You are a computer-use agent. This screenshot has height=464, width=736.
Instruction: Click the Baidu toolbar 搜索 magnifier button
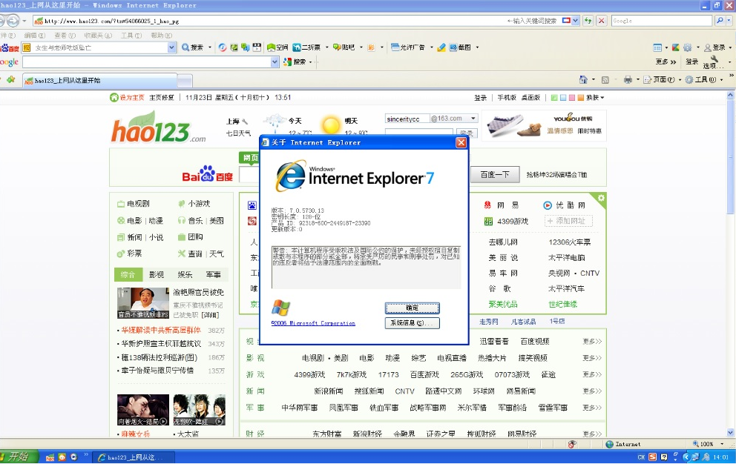click(x=193, y=47)
